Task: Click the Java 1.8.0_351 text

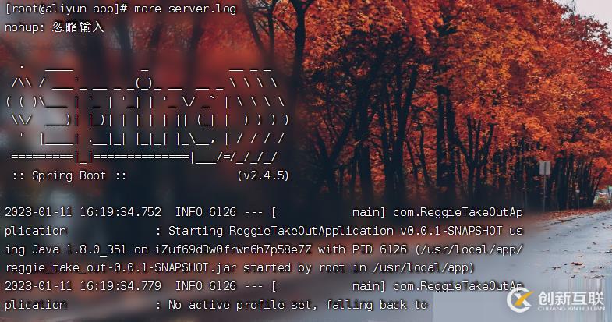Action: [x=79, y=249]
